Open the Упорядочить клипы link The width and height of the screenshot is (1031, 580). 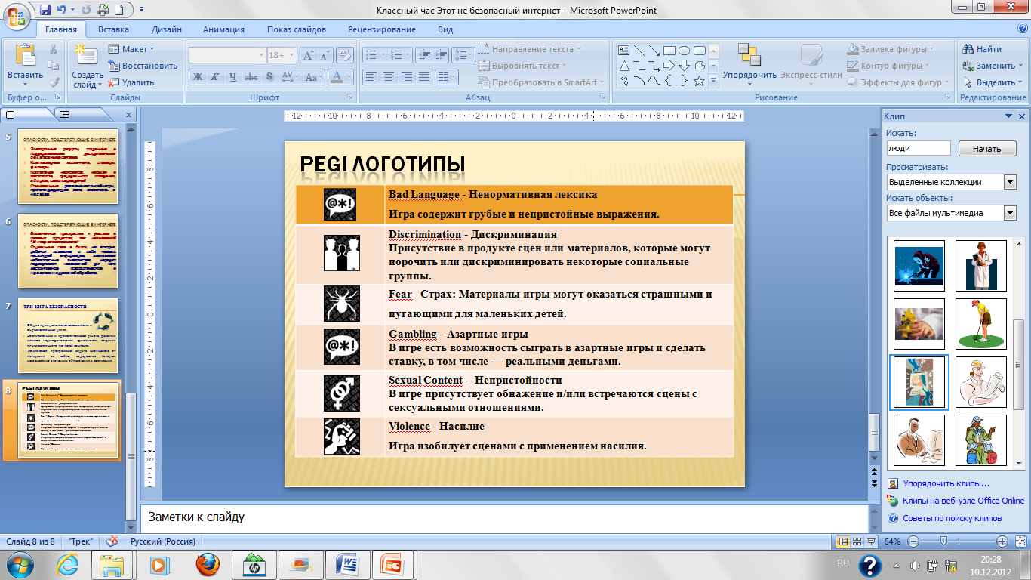(x=946, y=483)
